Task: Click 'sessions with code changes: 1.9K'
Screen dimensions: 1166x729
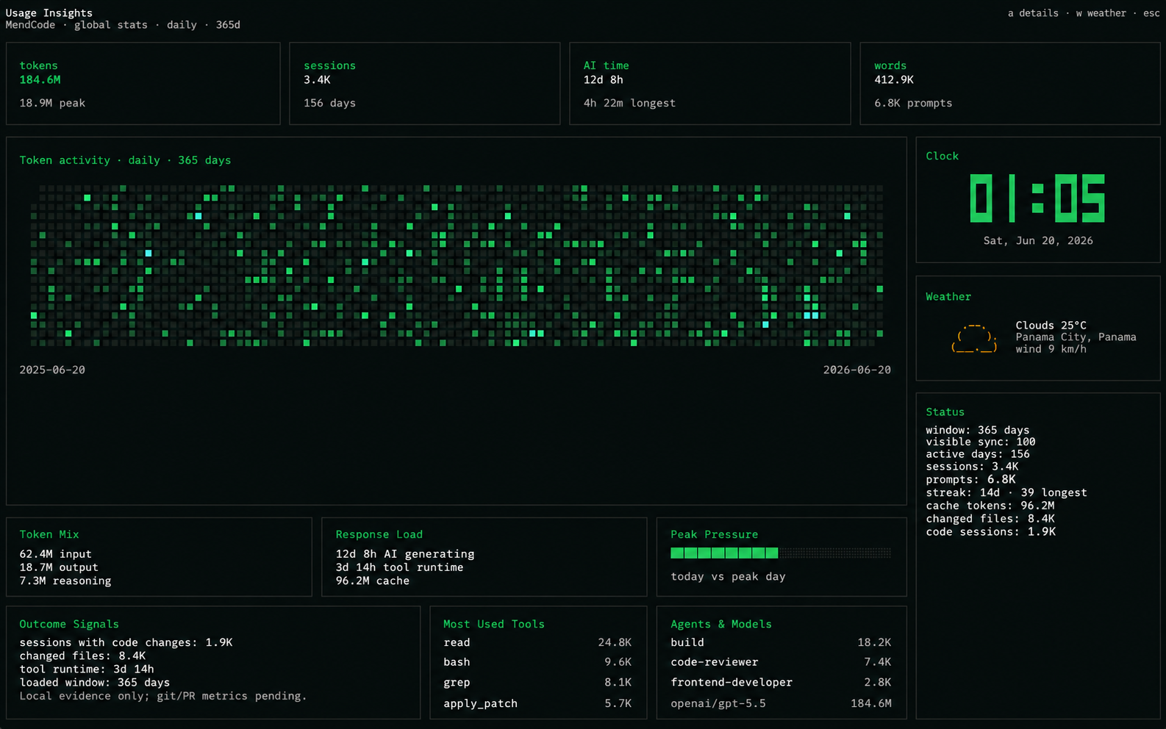Action: [x=126, y=642]
